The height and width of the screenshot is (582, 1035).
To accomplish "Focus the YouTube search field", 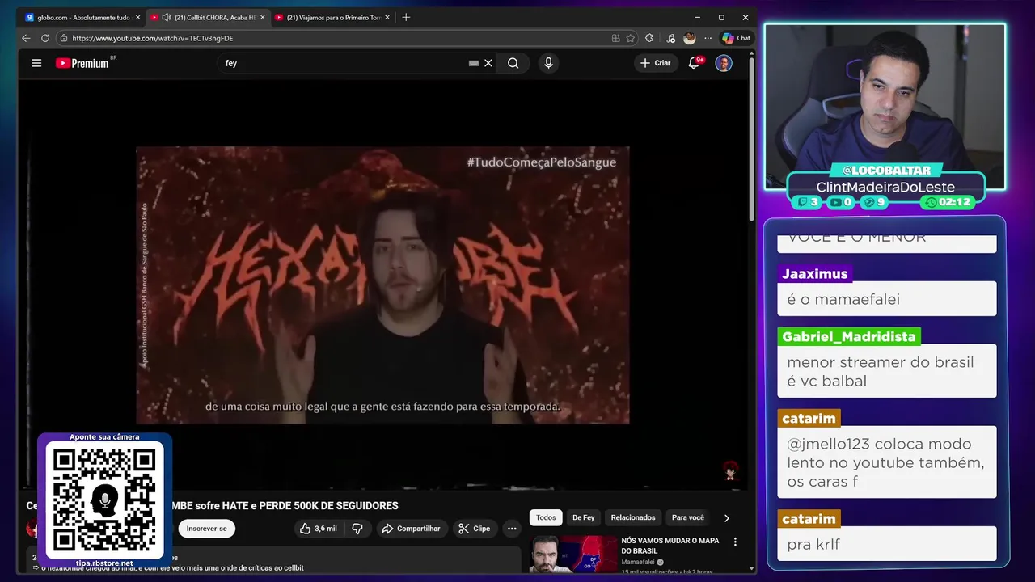I will 344,63.
